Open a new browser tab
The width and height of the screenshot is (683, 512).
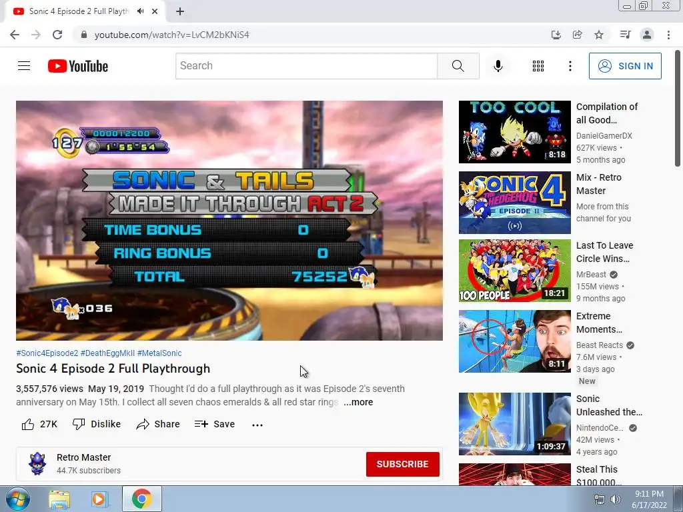tap(180, 11)
